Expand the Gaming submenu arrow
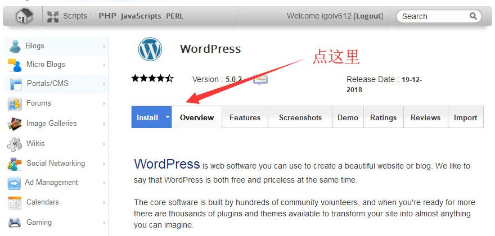The image size is (495, 236). pos(104,223)
